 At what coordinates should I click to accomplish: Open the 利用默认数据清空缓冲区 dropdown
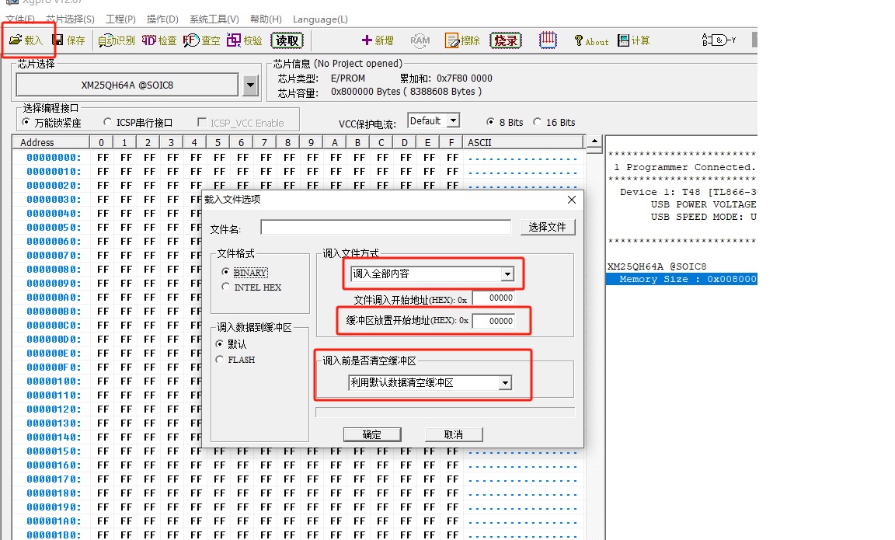tap(505, 382)
